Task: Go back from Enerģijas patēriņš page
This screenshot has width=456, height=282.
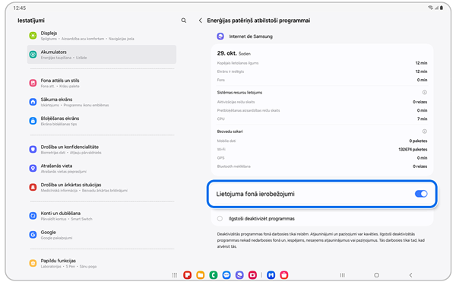Action: (x=201, y=21)
